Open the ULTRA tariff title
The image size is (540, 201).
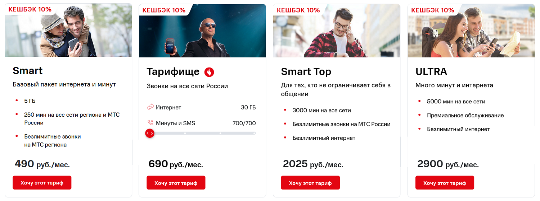pos(431,72)
